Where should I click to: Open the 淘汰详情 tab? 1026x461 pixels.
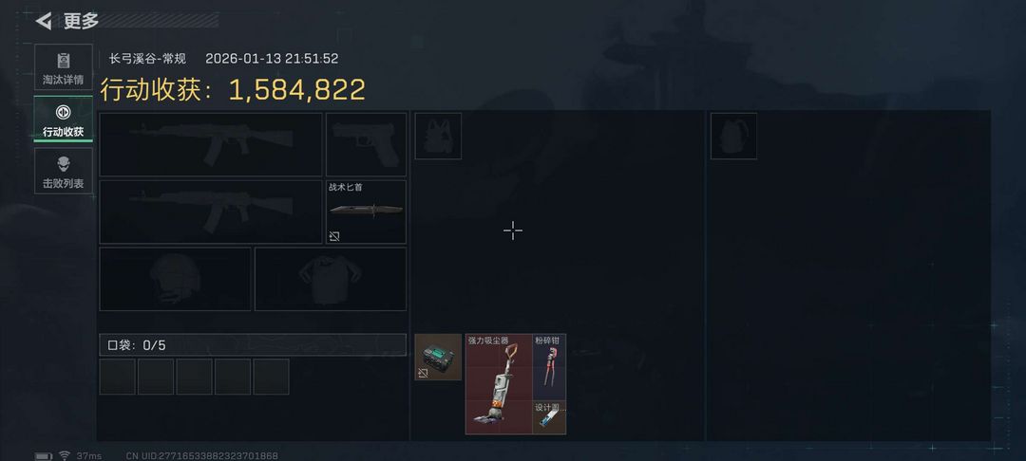pyautogui.click(x=64, y=67)
